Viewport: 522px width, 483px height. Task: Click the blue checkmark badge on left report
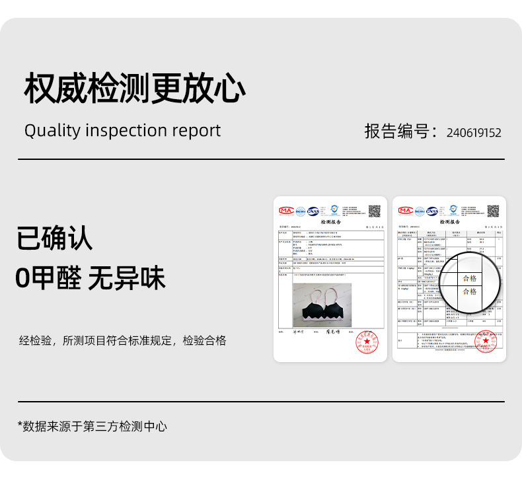click(x=334, y=209)
